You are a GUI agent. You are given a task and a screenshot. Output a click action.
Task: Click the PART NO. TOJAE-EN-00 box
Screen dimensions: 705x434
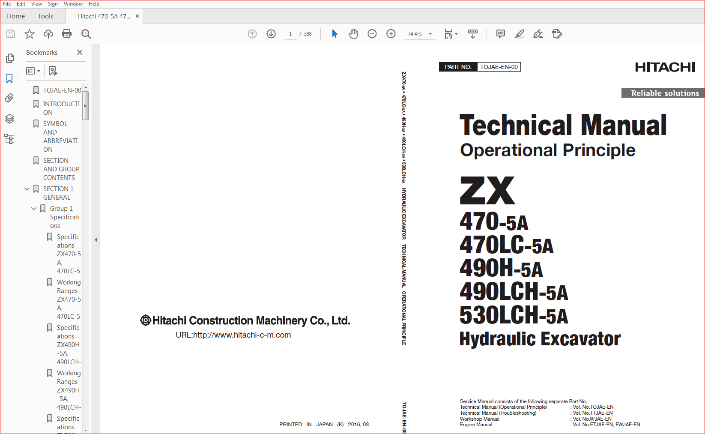(480, 67)
